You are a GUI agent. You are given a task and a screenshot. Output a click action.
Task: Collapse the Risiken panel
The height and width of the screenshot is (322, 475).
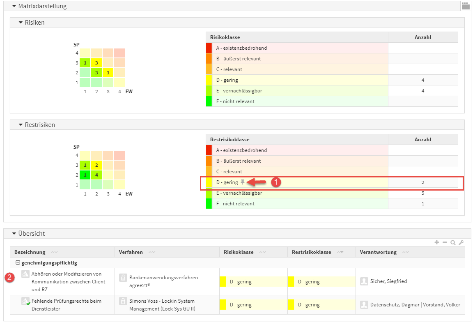pyautogui.click(x=21, y=23)
